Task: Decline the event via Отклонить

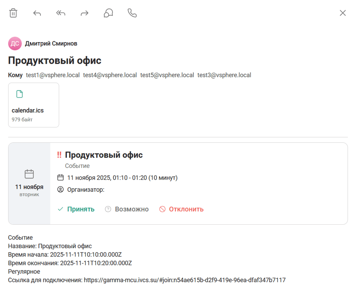Action: [186, 209]
